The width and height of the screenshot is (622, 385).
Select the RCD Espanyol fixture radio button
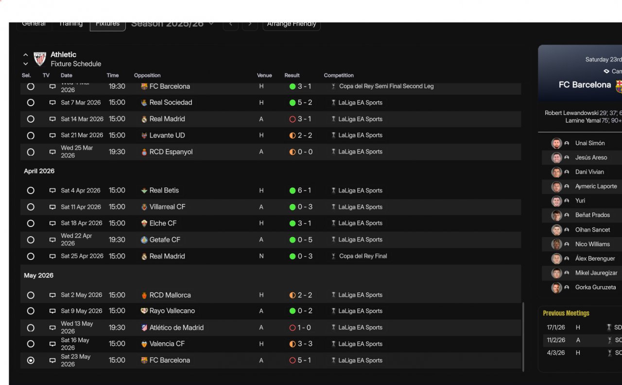point(31,152)
